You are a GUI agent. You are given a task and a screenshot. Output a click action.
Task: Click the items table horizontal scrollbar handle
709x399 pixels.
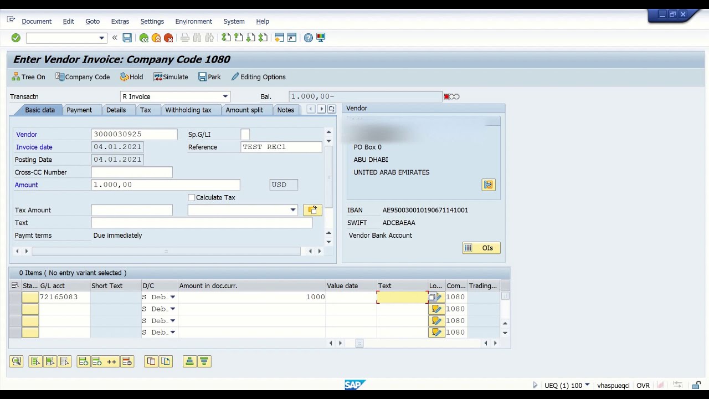coord(359,343)
